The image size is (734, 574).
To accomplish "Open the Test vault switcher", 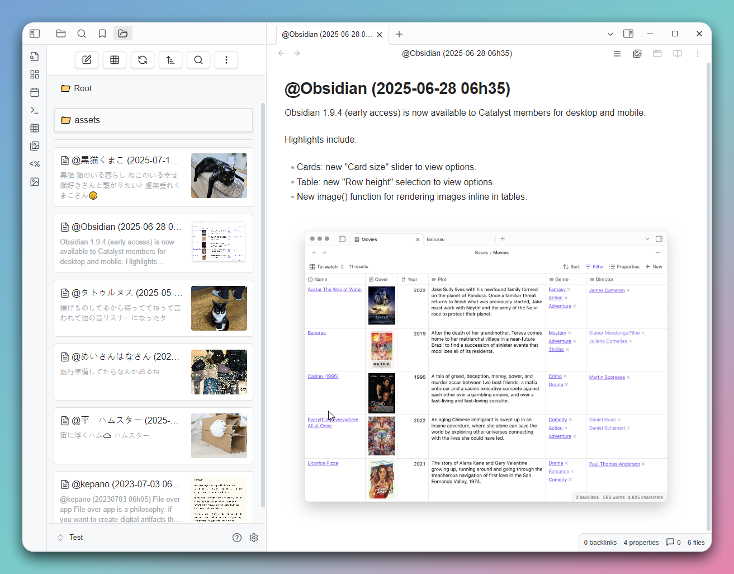I will coord(70,538).
